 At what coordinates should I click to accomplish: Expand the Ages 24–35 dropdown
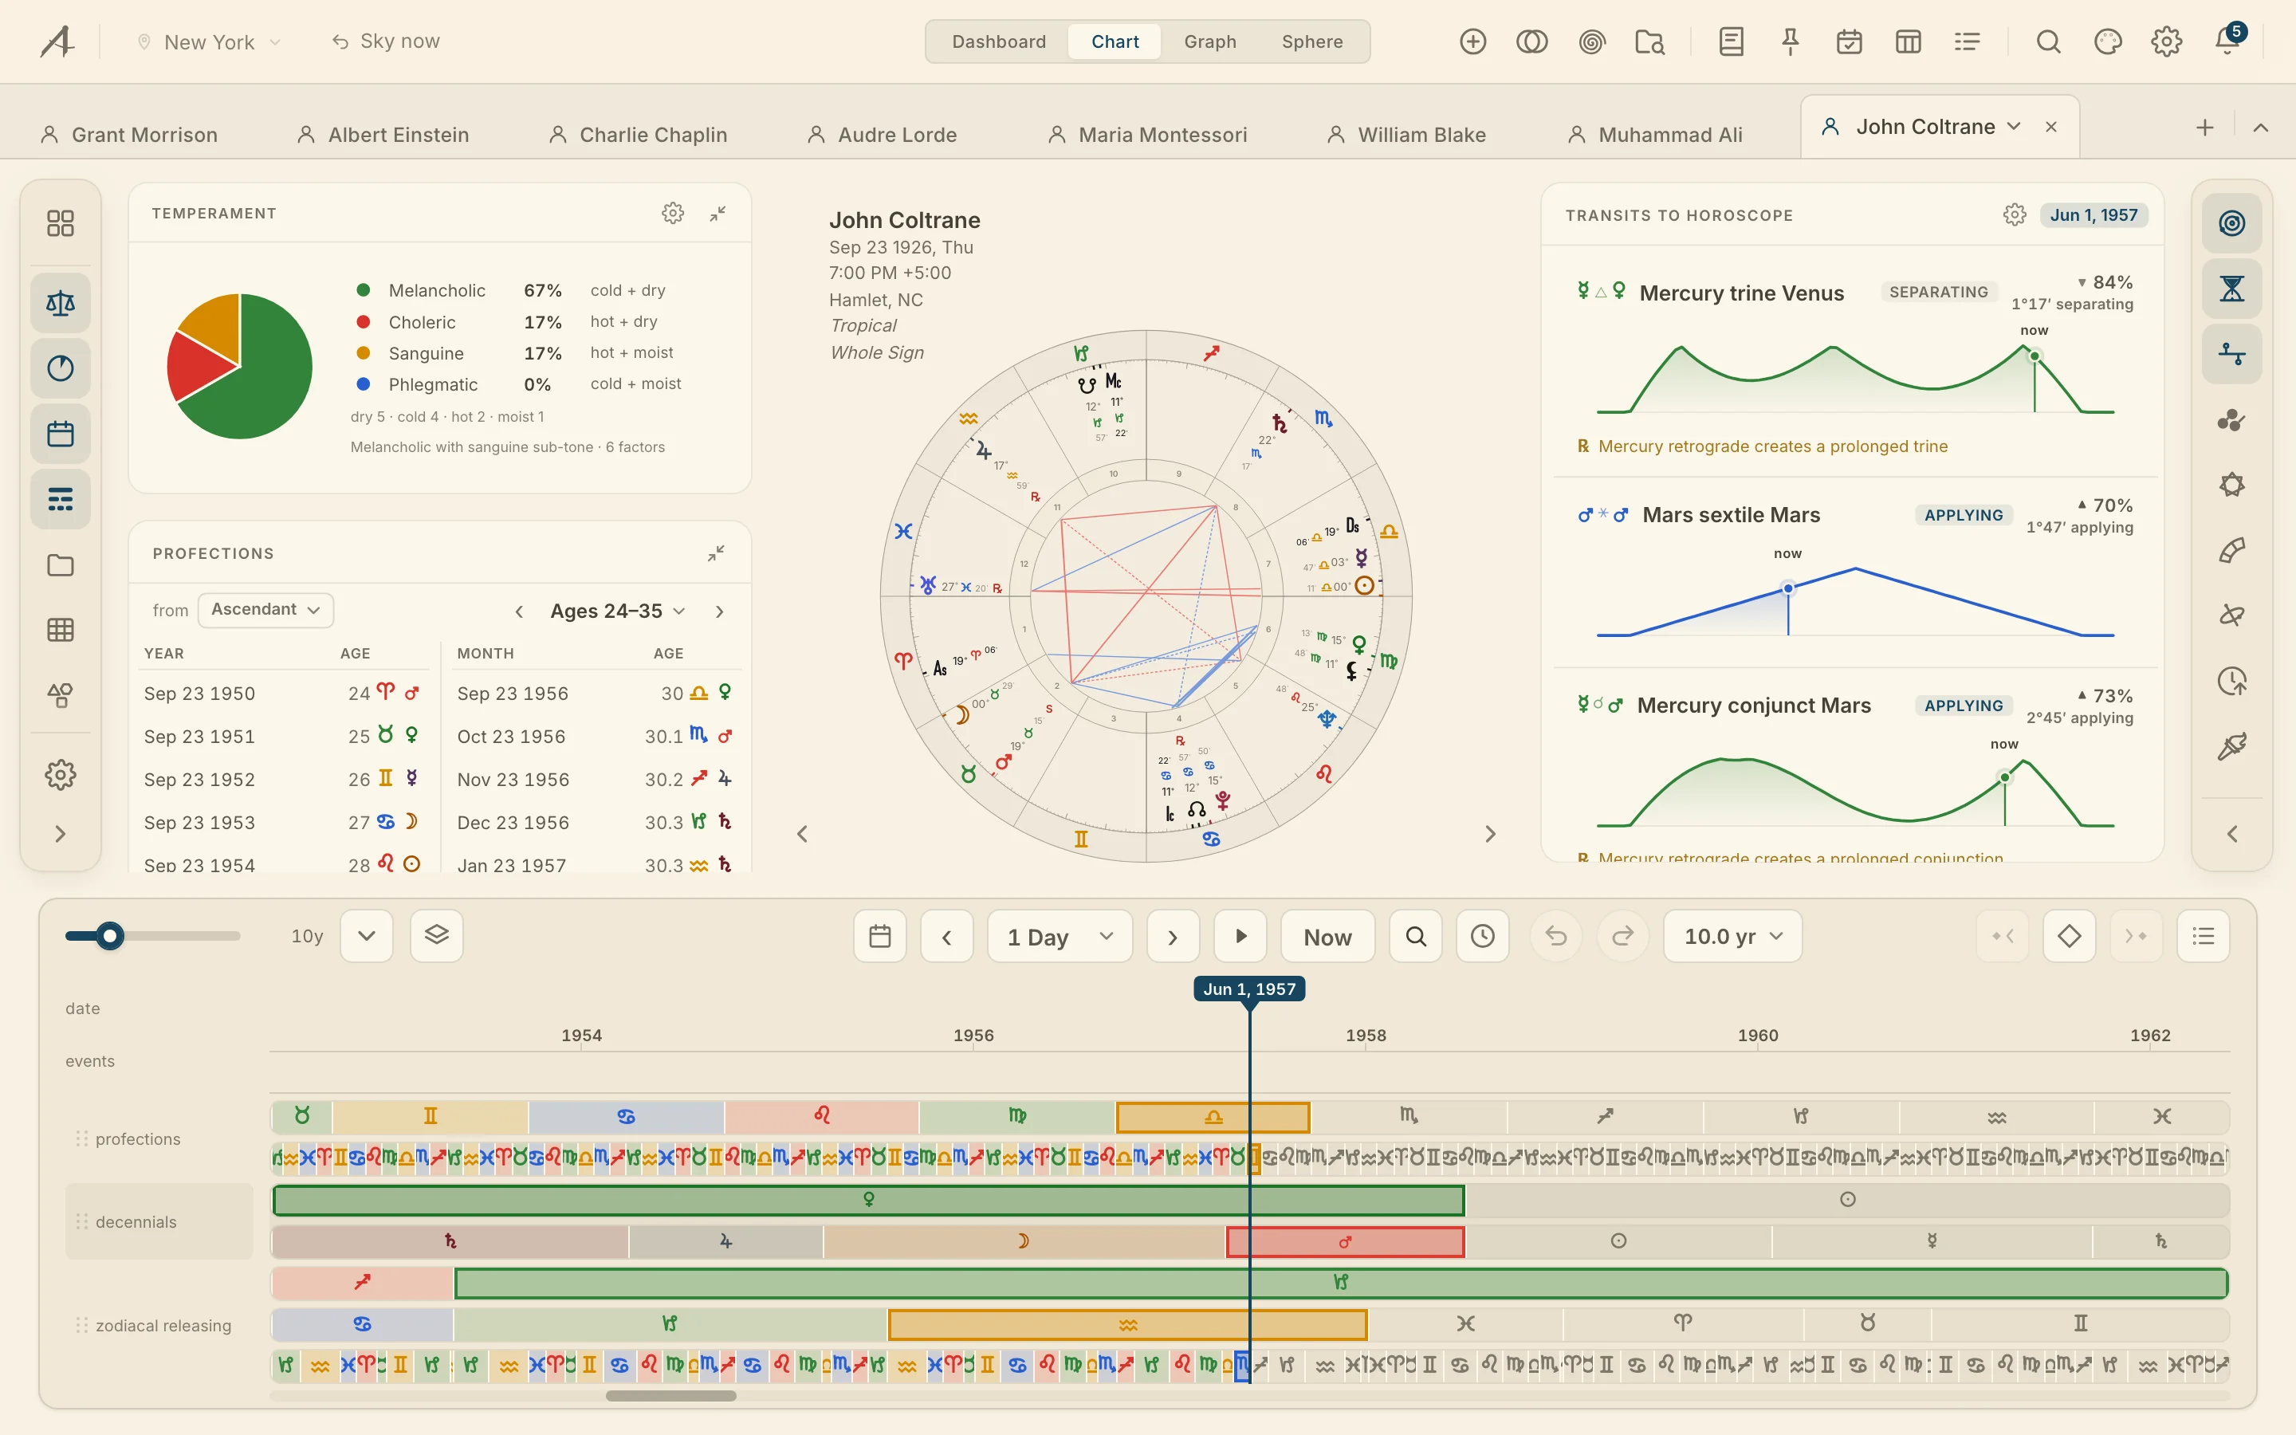pyautogui.click(x=617, y=611)
